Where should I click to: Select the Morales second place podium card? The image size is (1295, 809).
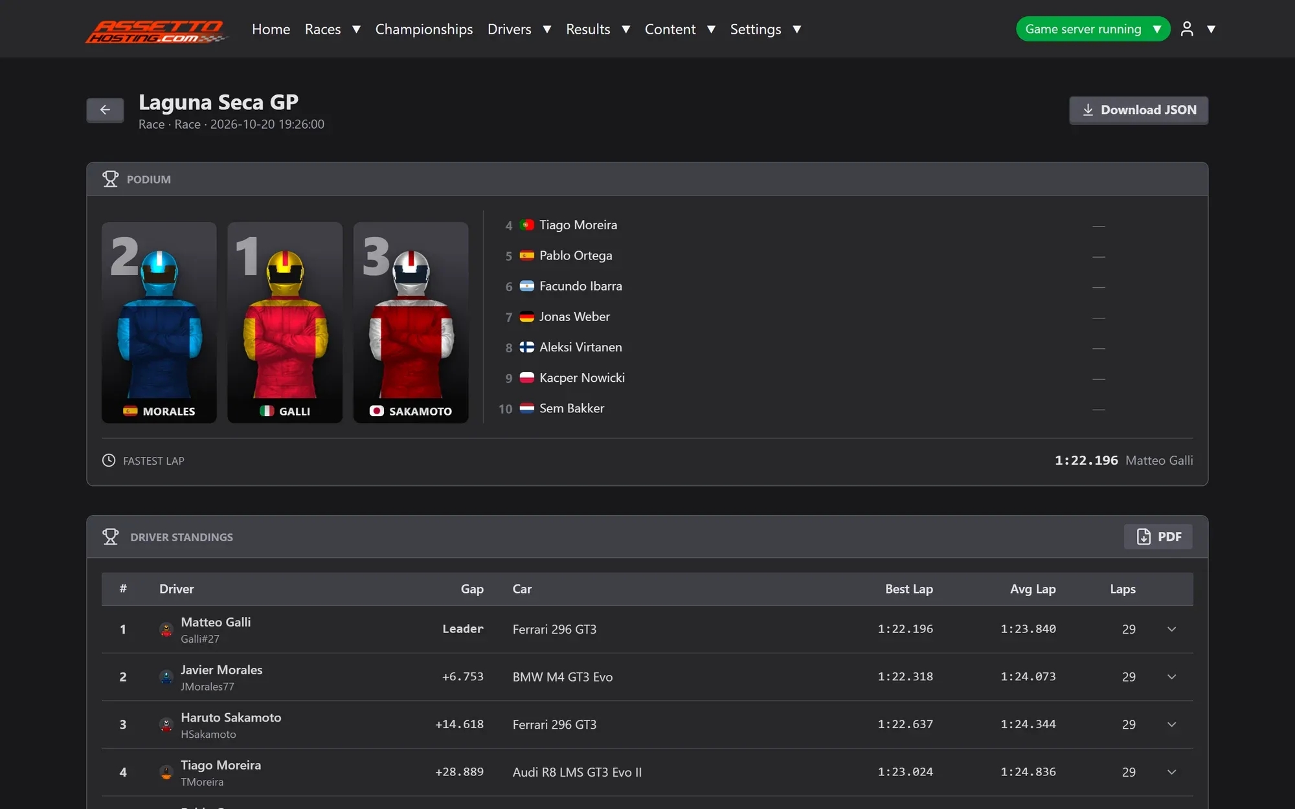pos(159,322)
